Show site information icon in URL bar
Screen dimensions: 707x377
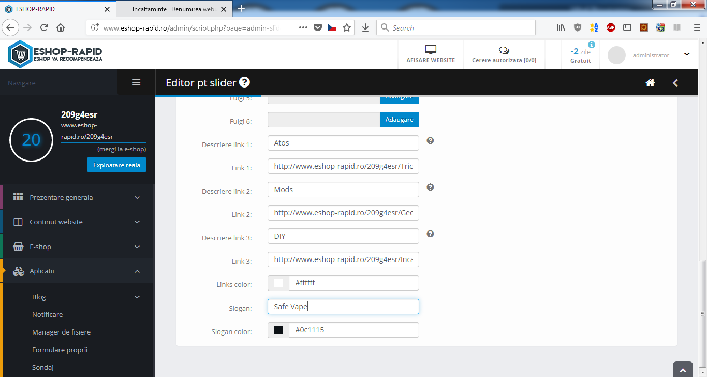pyautogui.click(x=95, y=28)
